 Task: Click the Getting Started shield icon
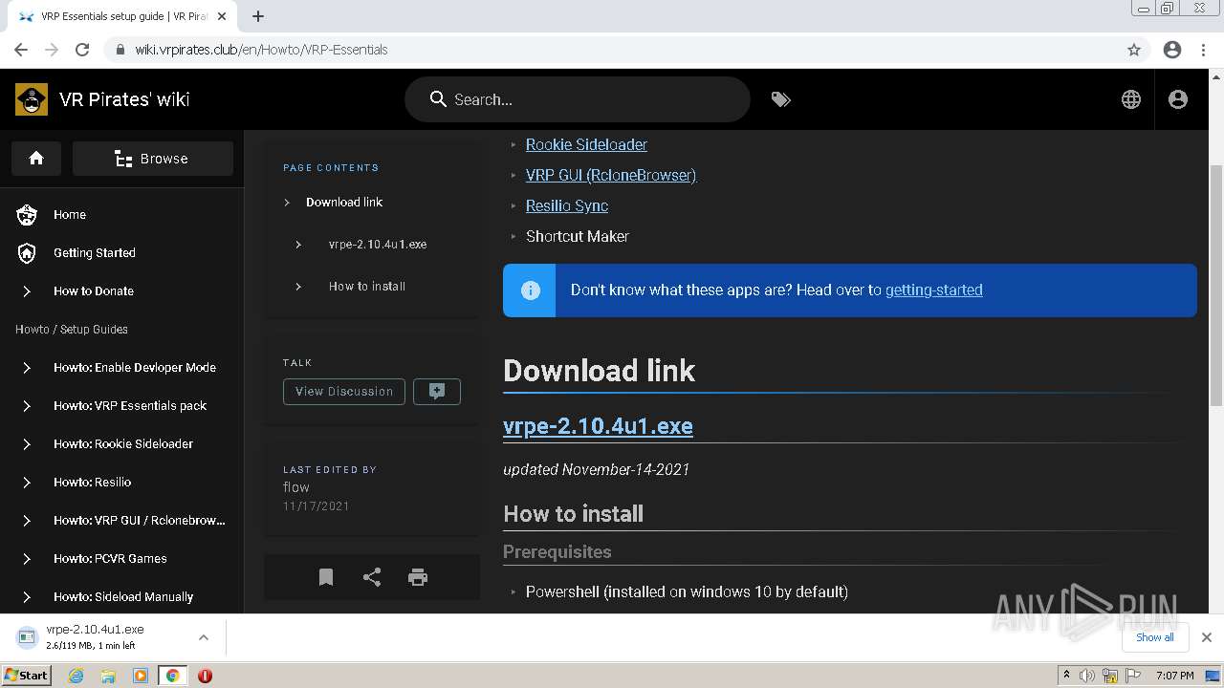click(x=27, y=253)
